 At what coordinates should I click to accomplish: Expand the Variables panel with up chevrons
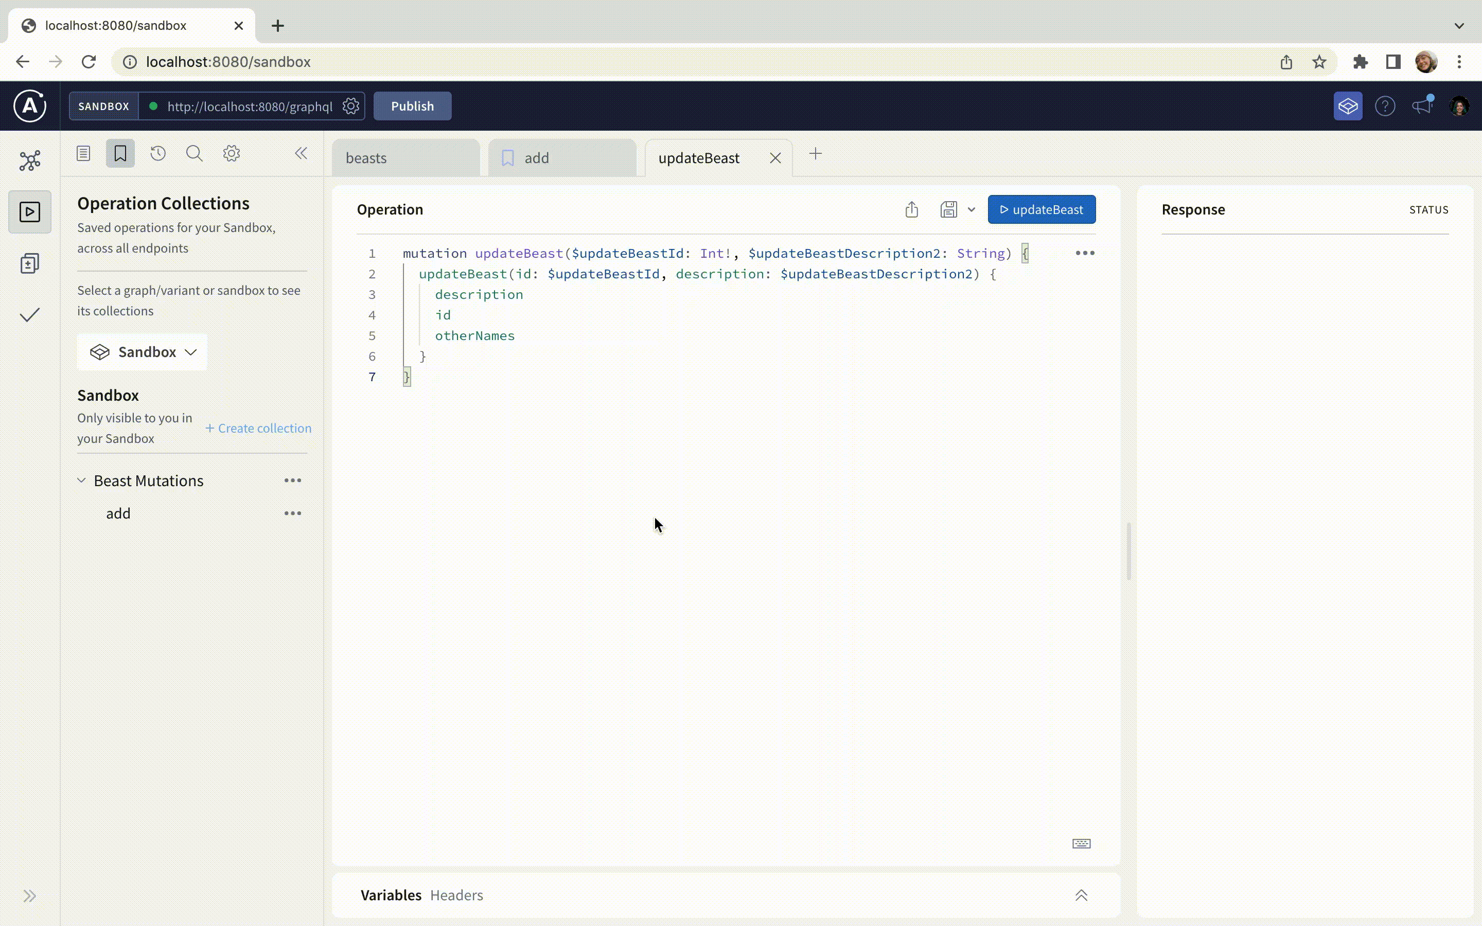coord(1082,895)
